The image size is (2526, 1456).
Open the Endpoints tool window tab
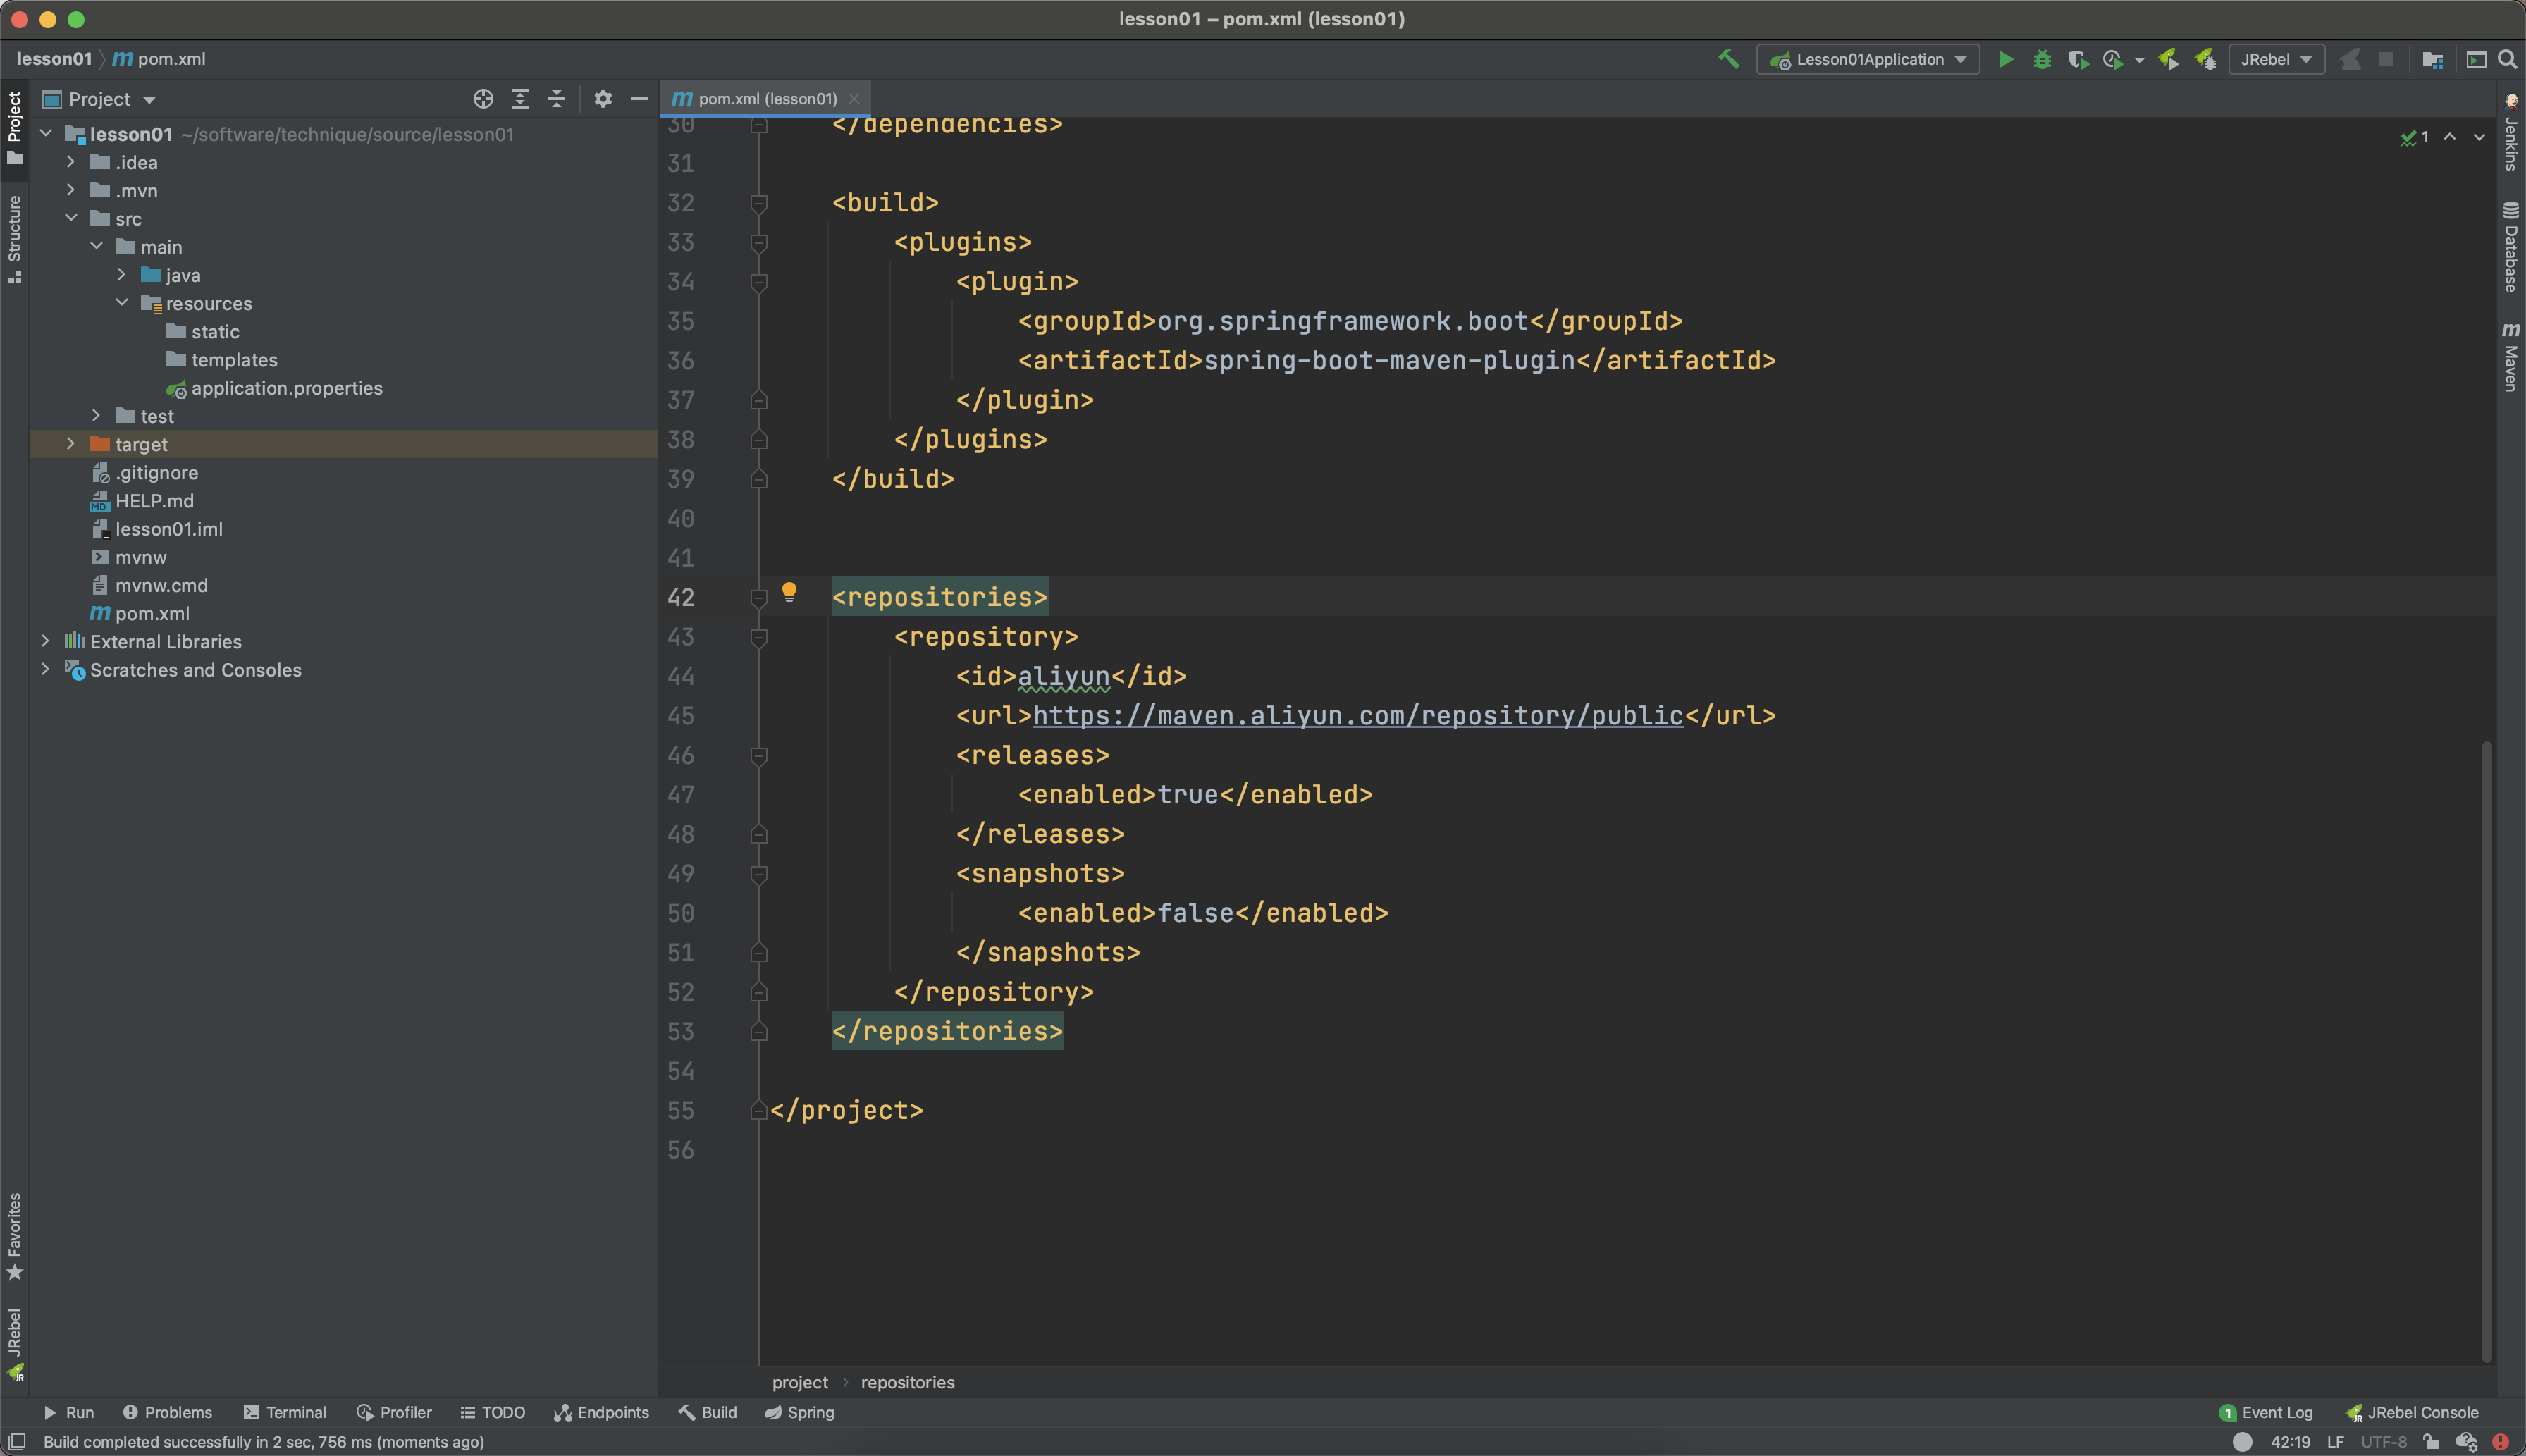[601, 1412]
